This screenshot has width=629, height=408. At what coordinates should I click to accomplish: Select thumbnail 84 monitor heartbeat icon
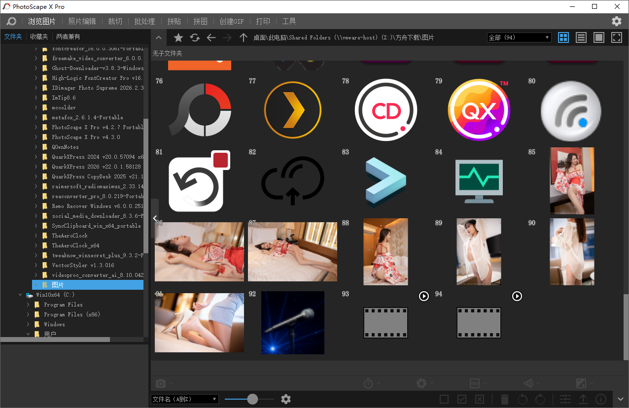pos(479,181)
